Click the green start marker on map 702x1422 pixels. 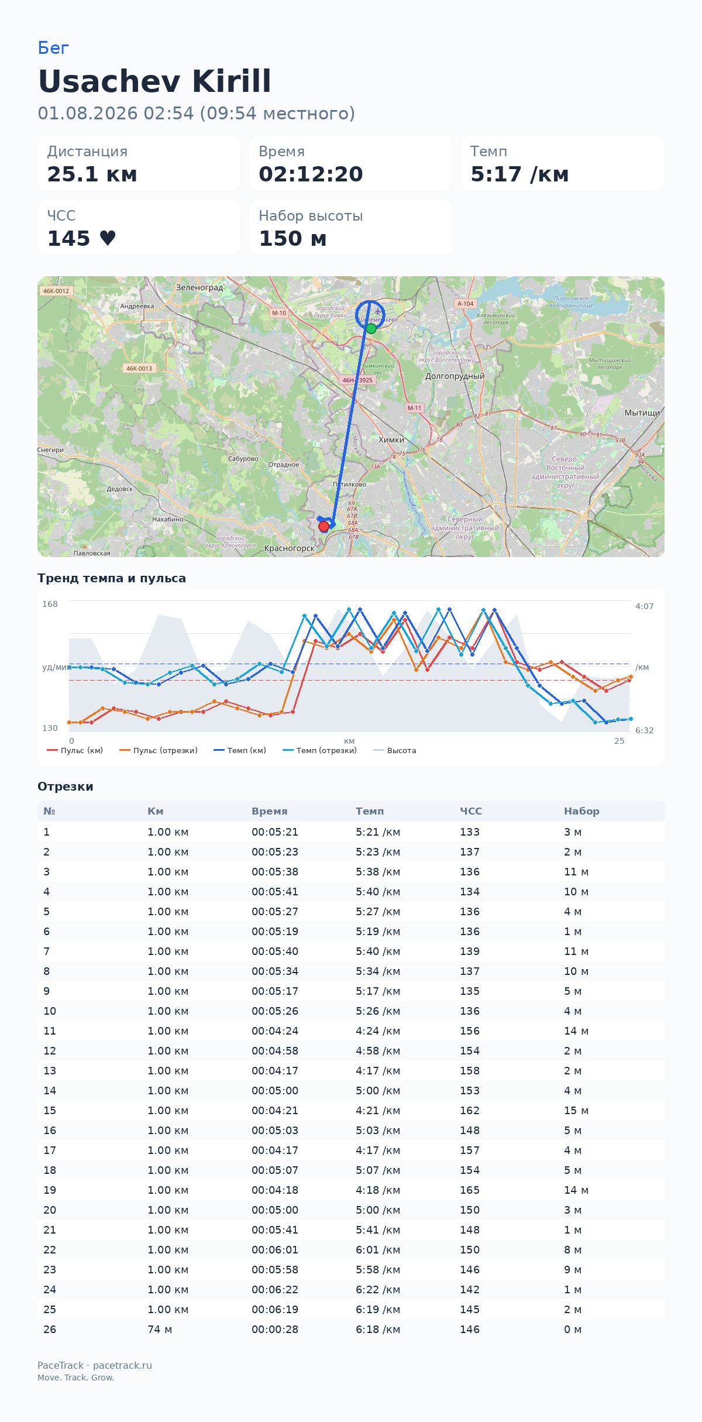click(x=371, y=328)
